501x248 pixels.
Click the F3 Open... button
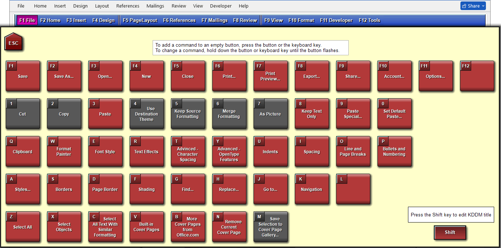(x=105, y=76)
